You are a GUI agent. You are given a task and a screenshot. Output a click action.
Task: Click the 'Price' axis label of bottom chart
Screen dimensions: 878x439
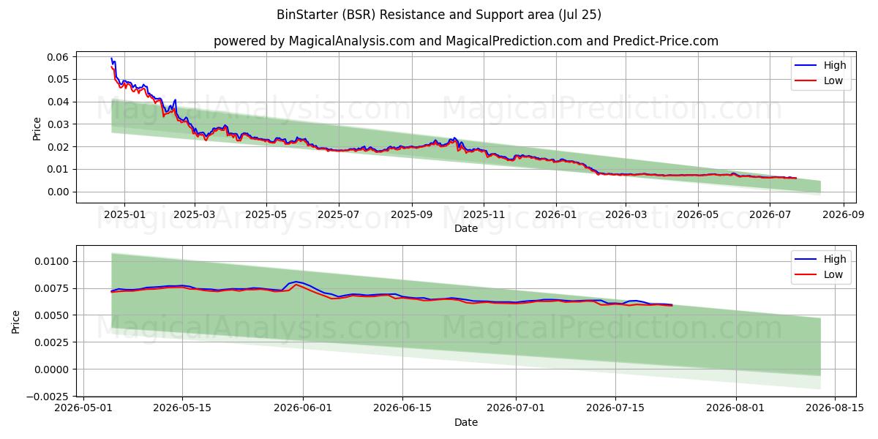(17, 320)
